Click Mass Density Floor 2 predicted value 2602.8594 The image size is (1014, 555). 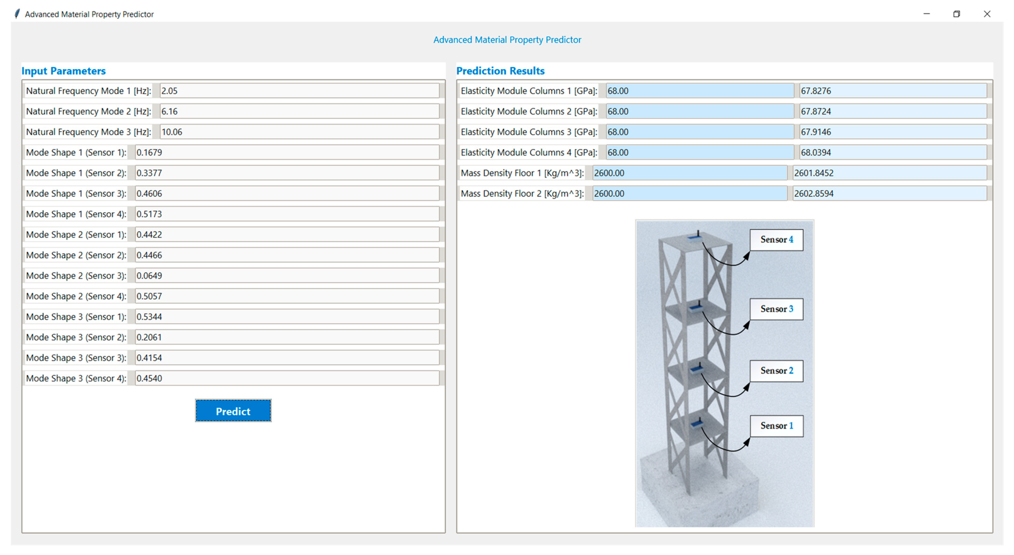point(889,193)
